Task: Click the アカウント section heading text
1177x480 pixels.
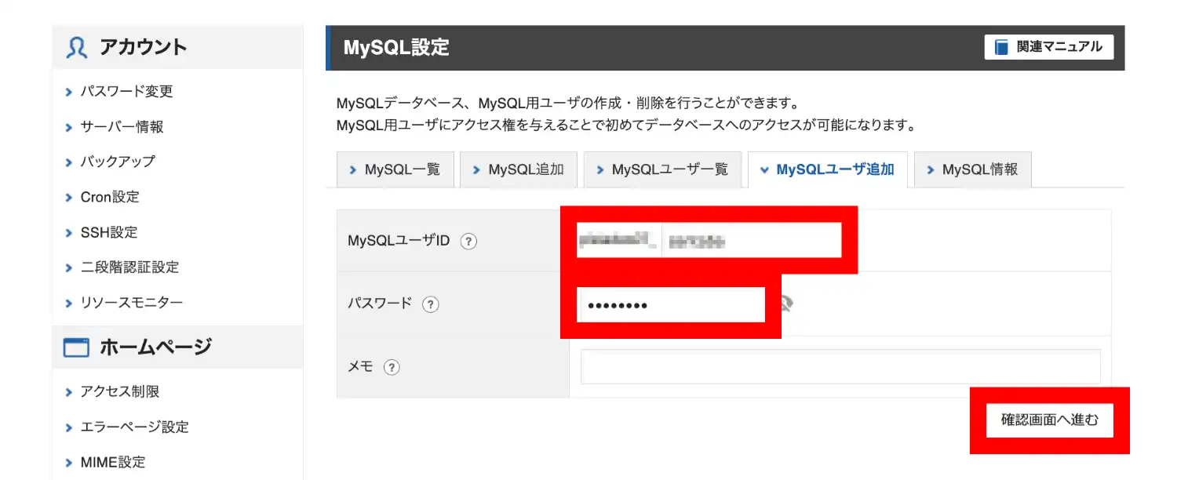Action: coord(143,47)
